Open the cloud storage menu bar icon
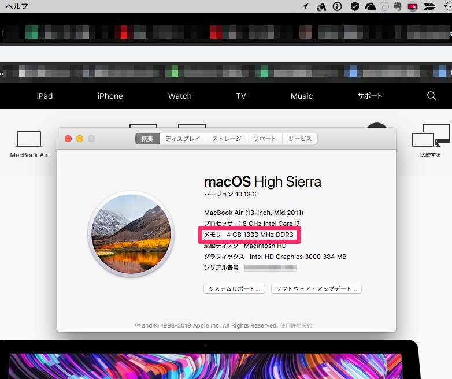Image resolution: width=452 pixels, height=379 pixels. pos(370,6)
